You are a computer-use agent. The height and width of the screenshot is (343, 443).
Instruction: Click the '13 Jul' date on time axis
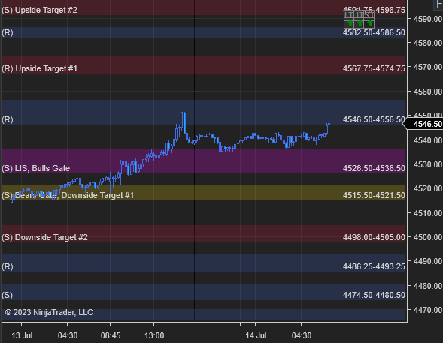coord(22,335)
